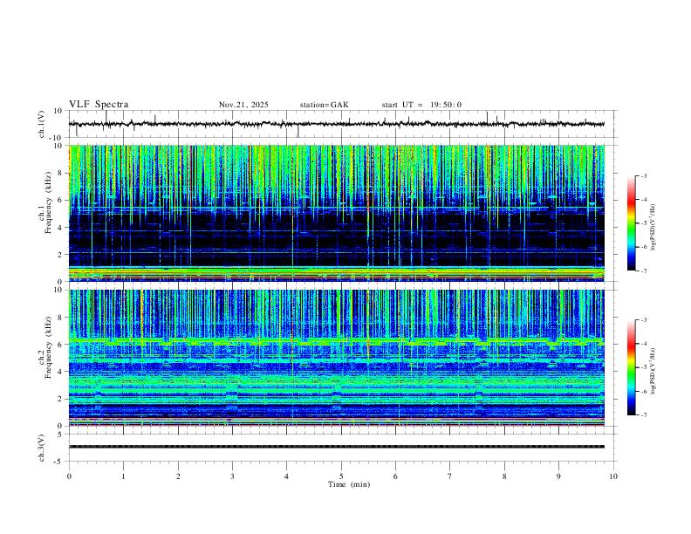Click inside the ch.2 spectrogram panel
The height and width of the screenshot is (534, 691).
[x=336, y=358]
